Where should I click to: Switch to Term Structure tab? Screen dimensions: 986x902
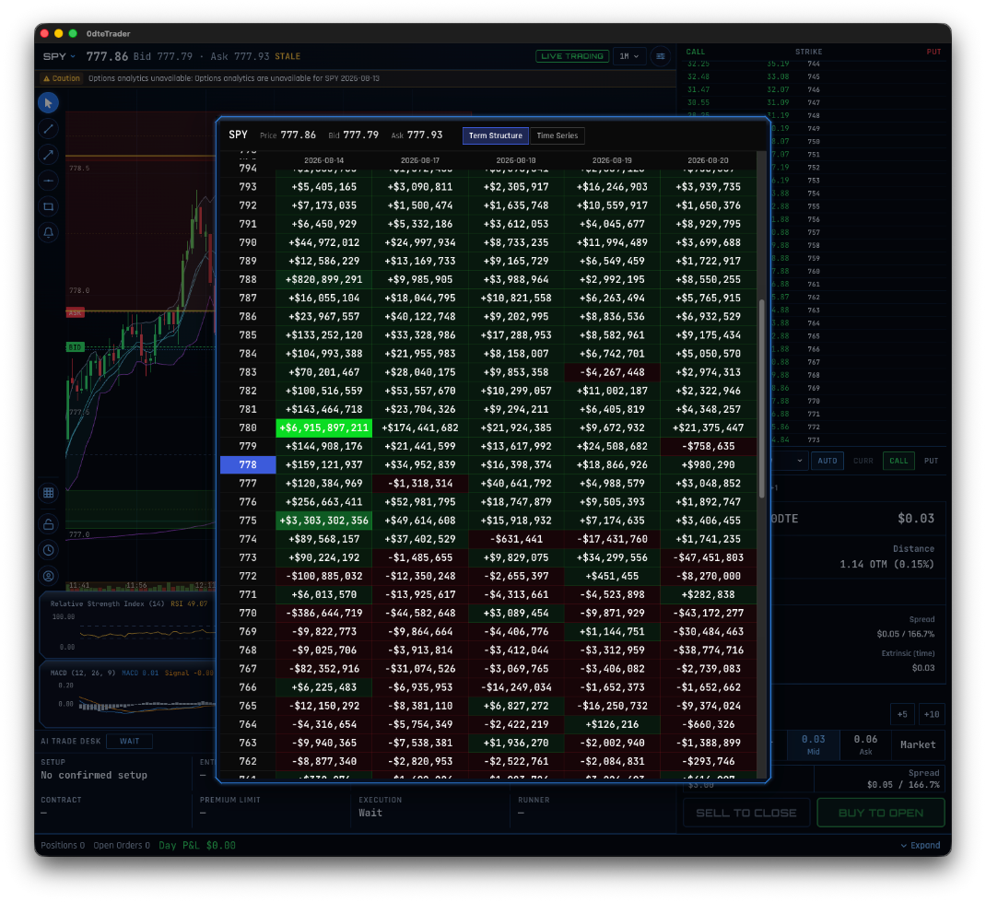[x=496, y=135]
